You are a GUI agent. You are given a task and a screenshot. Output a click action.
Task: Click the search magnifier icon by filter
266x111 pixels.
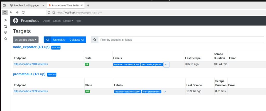[x=95, y=40]
